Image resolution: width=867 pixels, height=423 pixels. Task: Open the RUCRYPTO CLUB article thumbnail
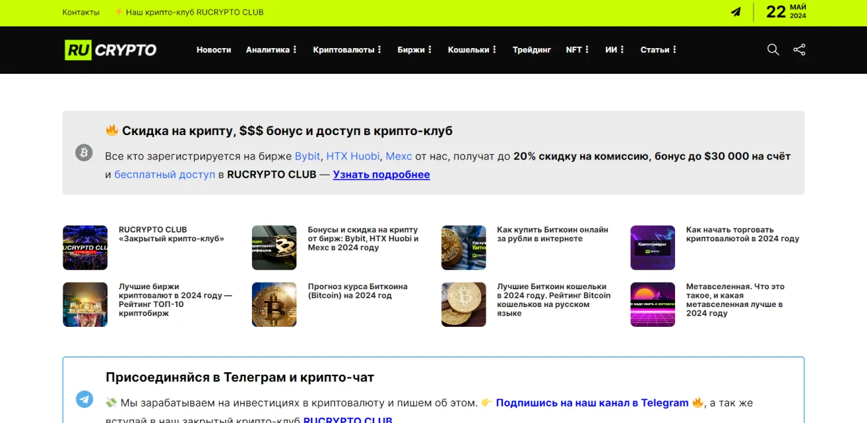(85, 248)
